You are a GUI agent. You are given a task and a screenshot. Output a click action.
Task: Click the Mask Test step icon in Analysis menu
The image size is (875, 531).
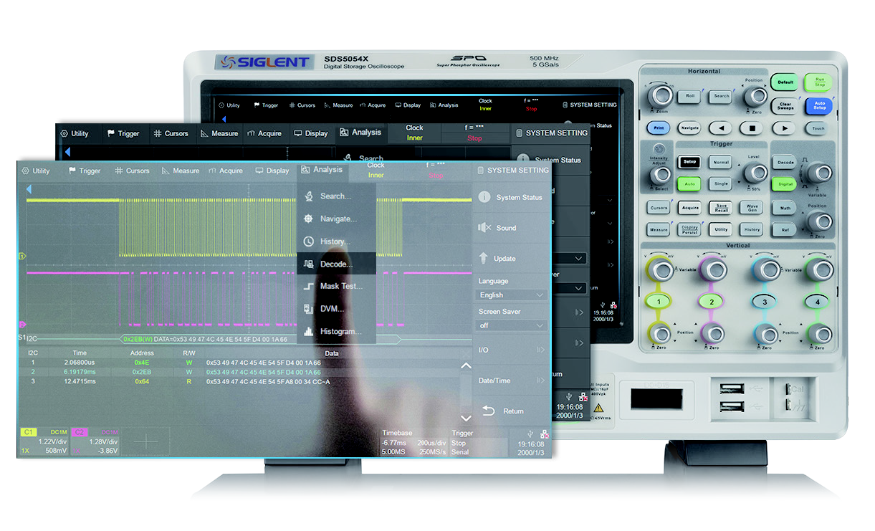pyautogui.click(x=309, y=286)
